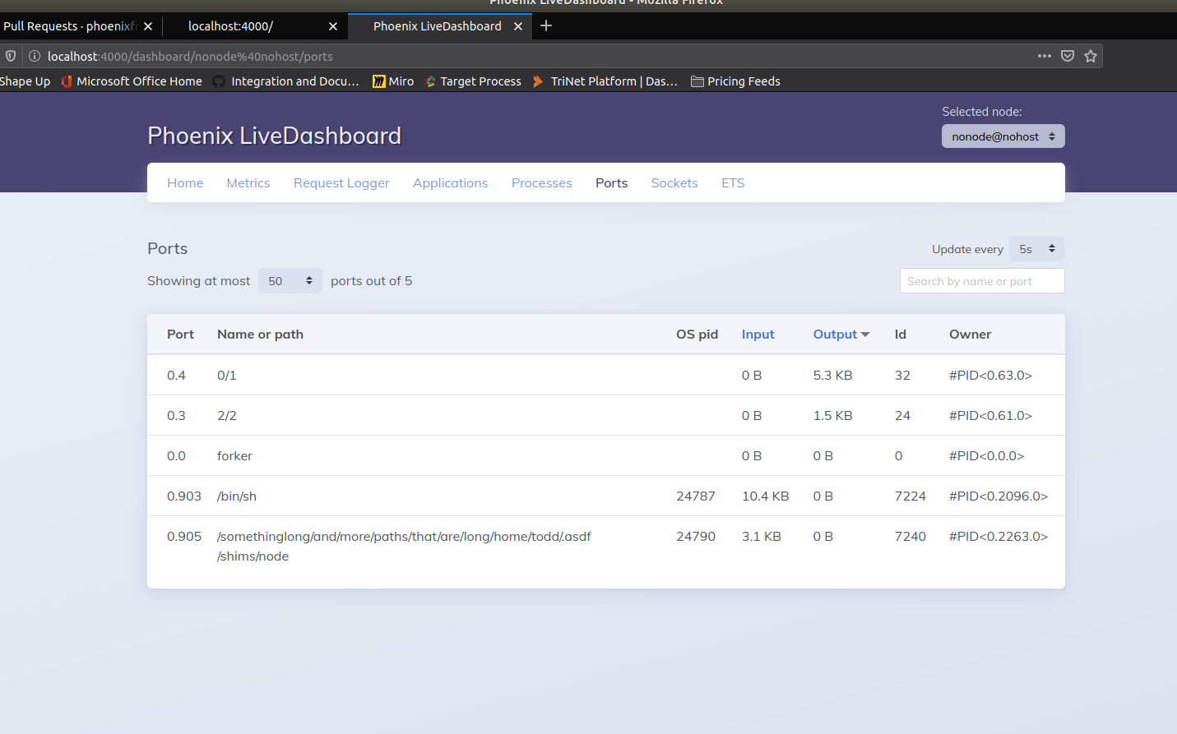The width and height of the screenshot is (1177, 734).
Task: Select the localhost:4000 browser tab
Action: coord(230,25)
